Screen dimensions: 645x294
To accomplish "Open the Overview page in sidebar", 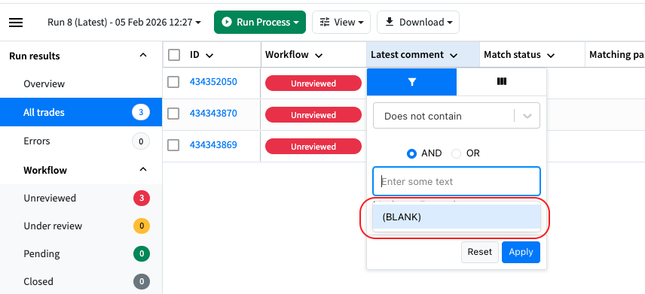I will pos(44,83).
